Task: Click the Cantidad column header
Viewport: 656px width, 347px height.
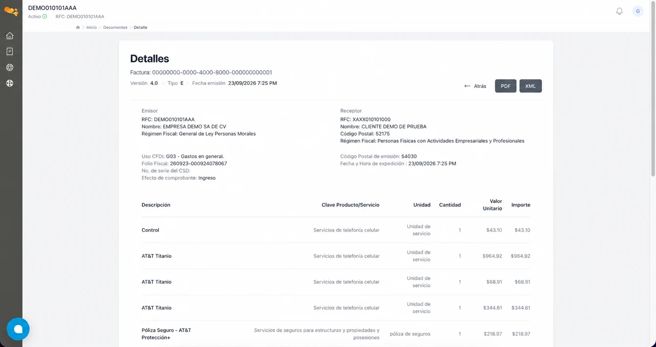Action: [450, 205]
